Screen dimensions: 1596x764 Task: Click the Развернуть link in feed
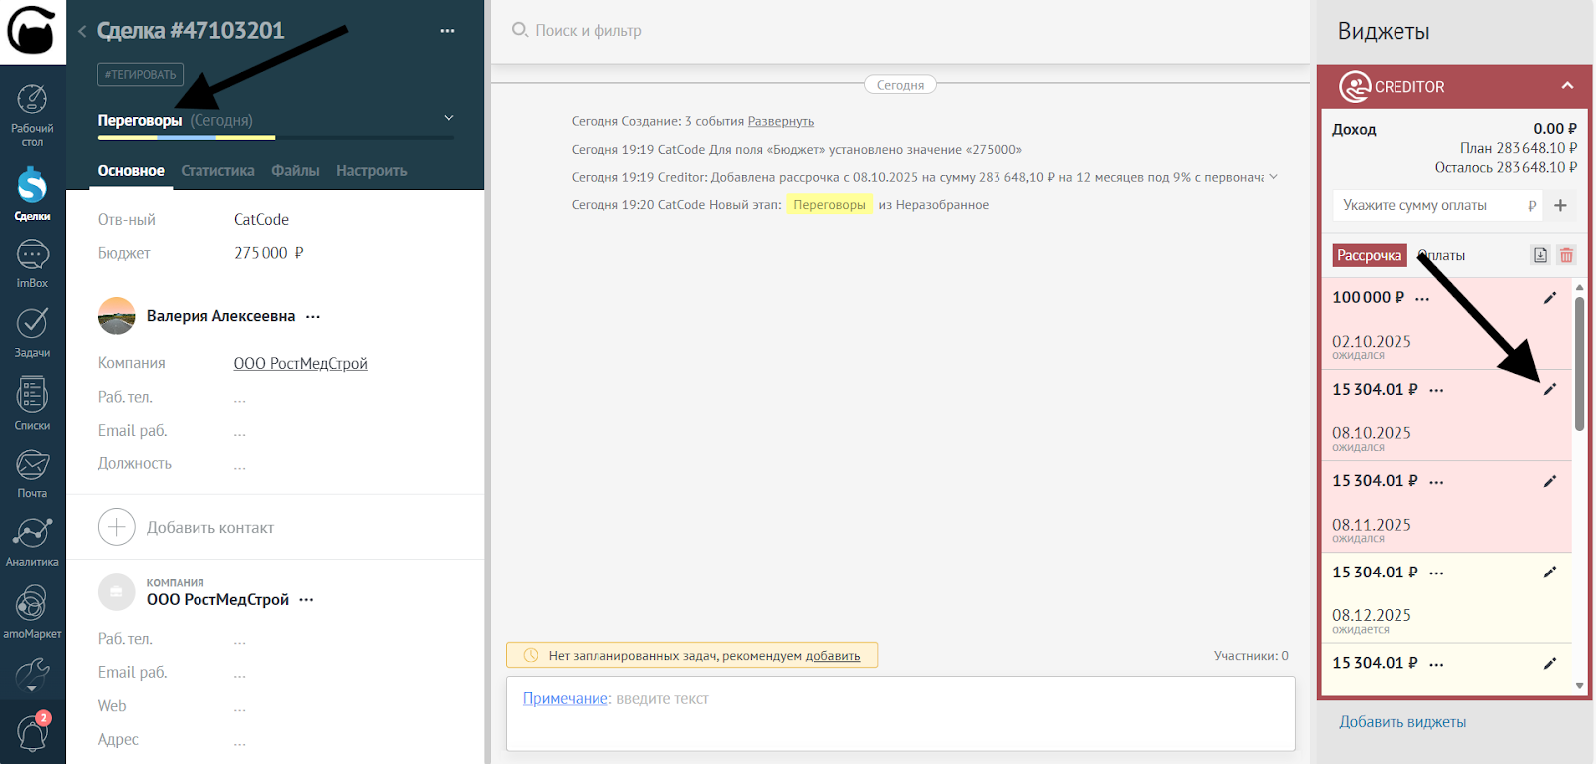[x=780, y=121]
